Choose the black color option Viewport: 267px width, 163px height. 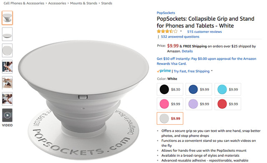coord(170,89)
